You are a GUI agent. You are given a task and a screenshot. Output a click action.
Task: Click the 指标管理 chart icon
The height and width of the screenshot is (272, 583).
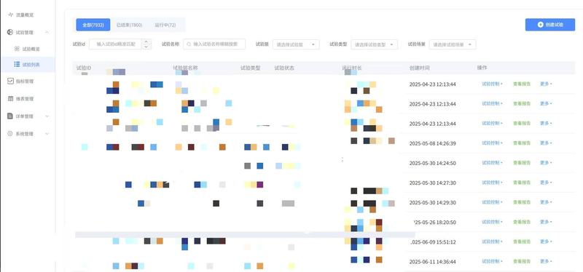(x=10, y=81)
